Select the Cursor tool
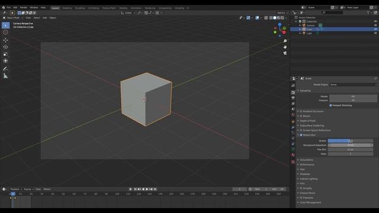379x213 pixels. click(5, 33)
